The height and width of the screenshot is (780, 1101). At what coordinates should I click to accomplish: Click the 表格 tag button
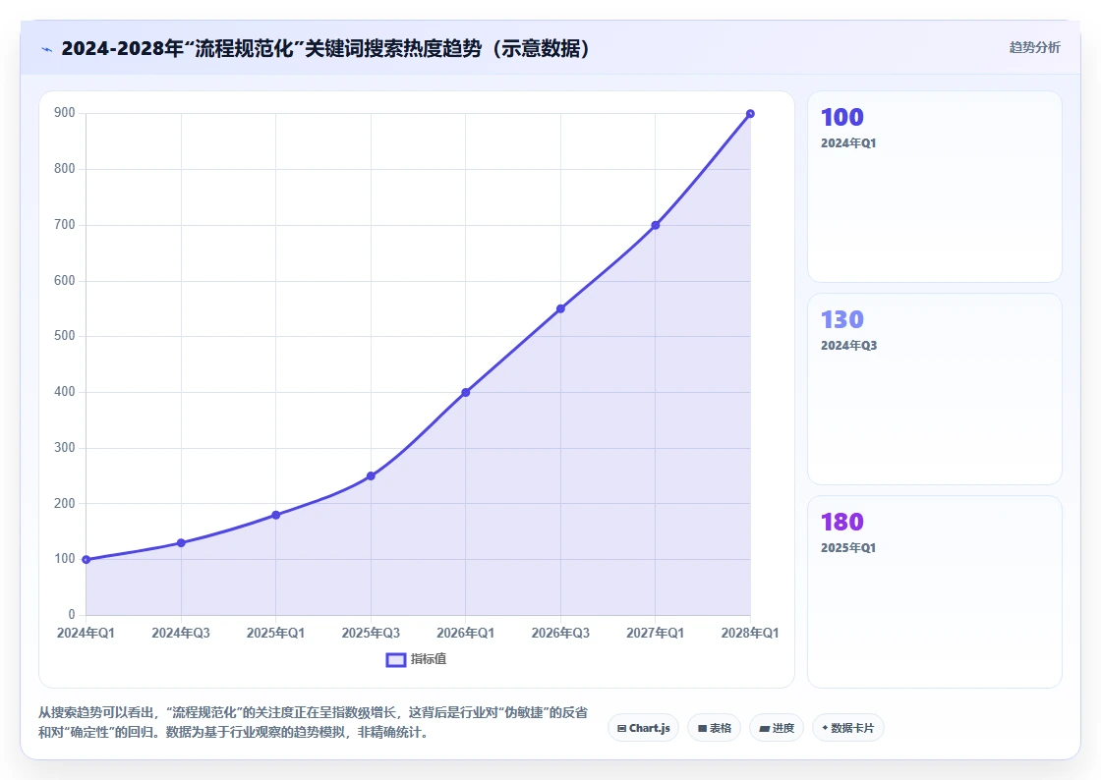[x=714, y=728]
